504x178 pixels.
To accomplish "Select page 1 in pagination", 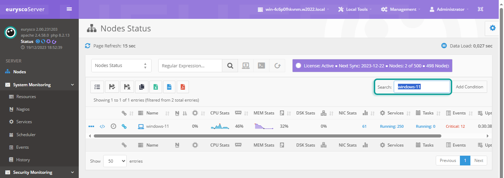I will click(x=465, y=161).
